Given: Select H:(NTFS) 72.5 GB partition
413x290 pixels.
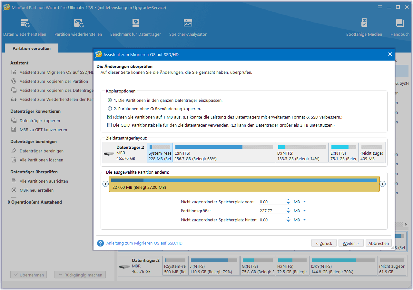Looking at the screenshot, I should pos(292,266).
